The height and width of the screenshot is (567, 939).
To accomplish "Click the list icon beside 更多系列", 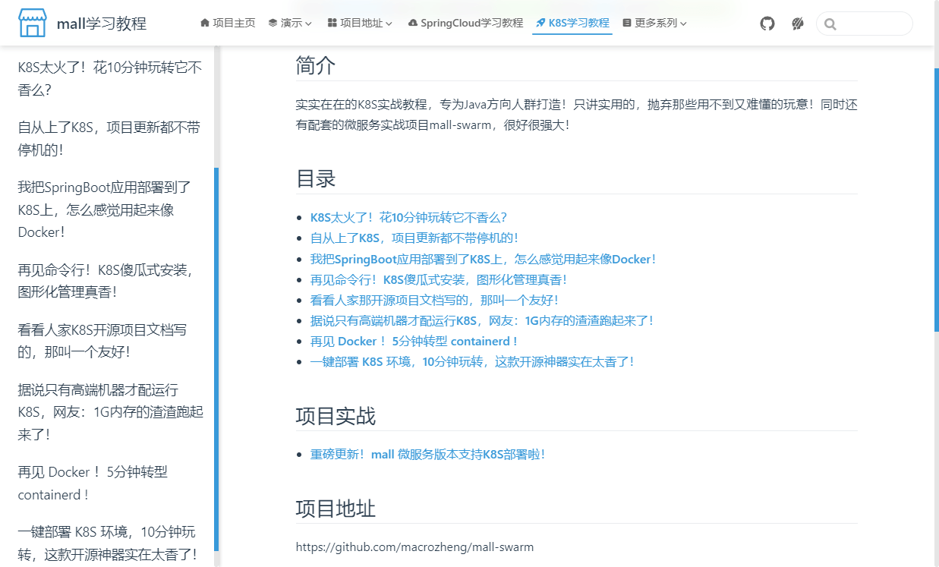I will point(626,23).
